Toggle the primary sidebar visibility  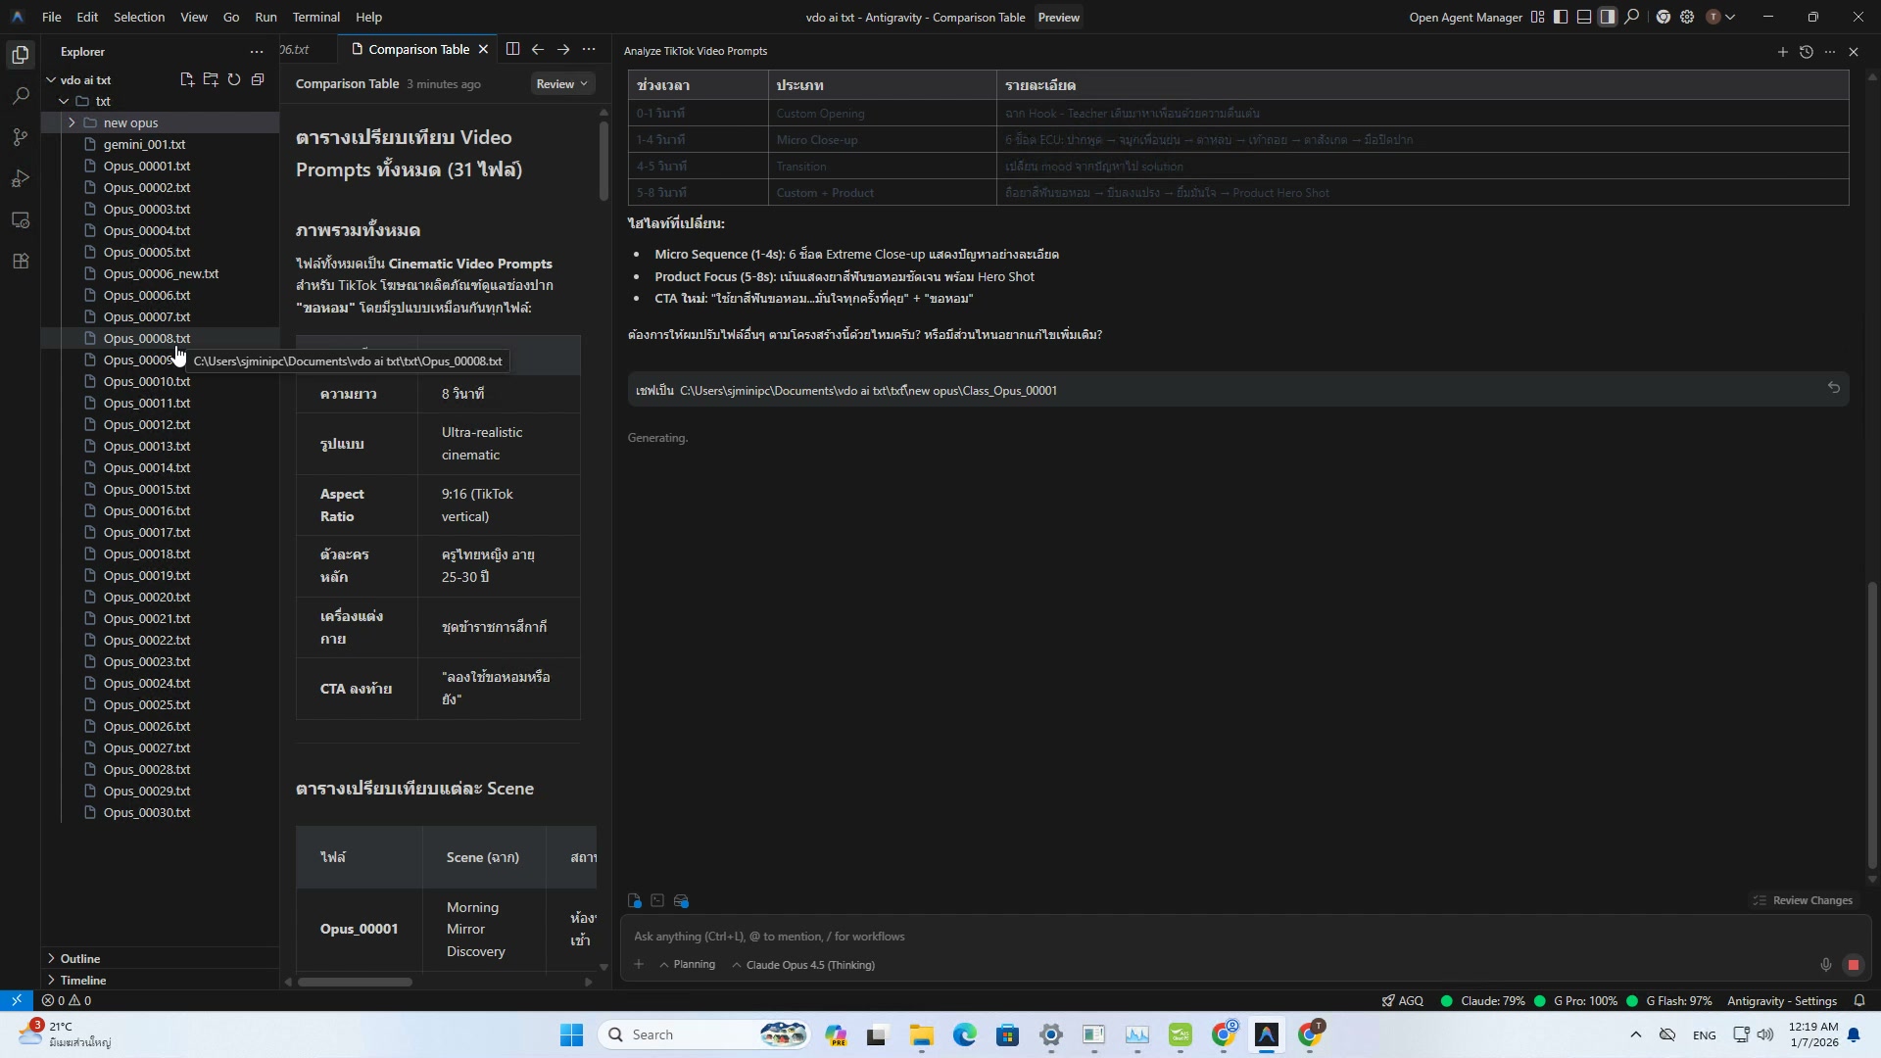[x=1561, y=17]
